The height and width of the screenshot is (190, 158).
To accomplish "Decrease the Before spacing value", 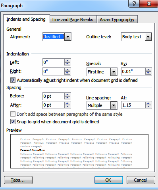I will (67, 98).
